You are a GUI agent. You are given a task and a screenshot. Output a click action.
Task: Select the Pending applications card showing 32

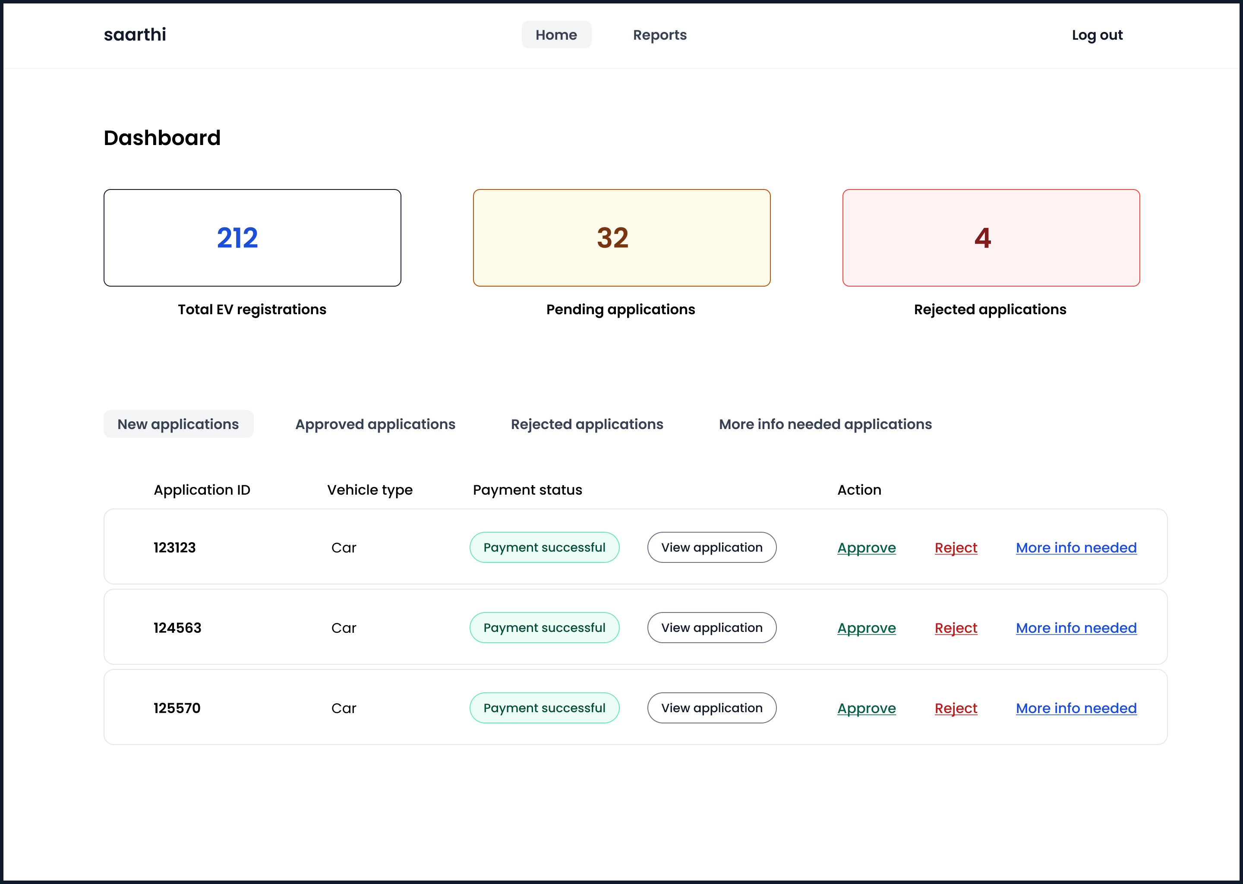coord(621,238)
